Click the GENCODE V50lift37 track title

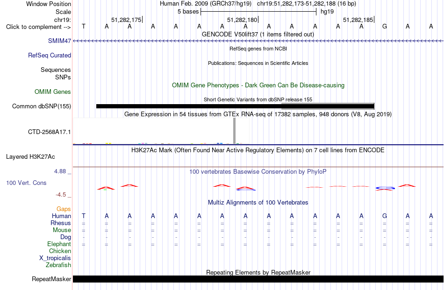pyautogui.click(x=258, y=34)
